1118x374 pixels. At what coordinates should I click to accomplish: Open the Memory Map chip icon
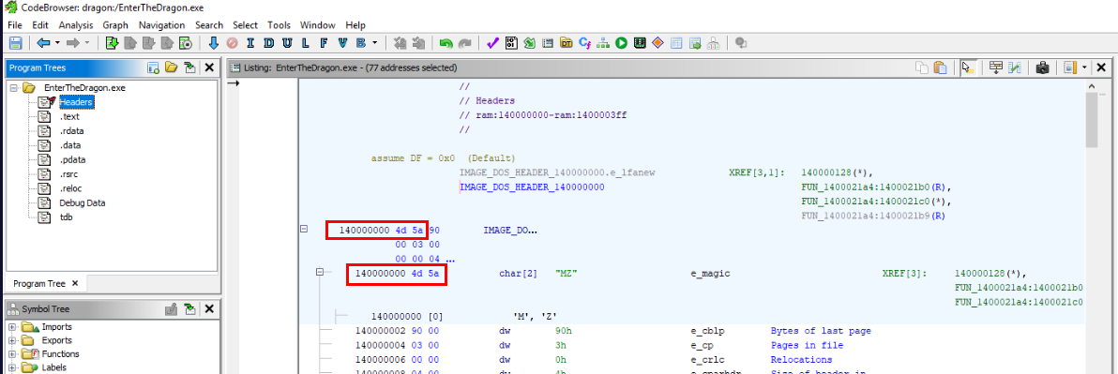[640, 43]
